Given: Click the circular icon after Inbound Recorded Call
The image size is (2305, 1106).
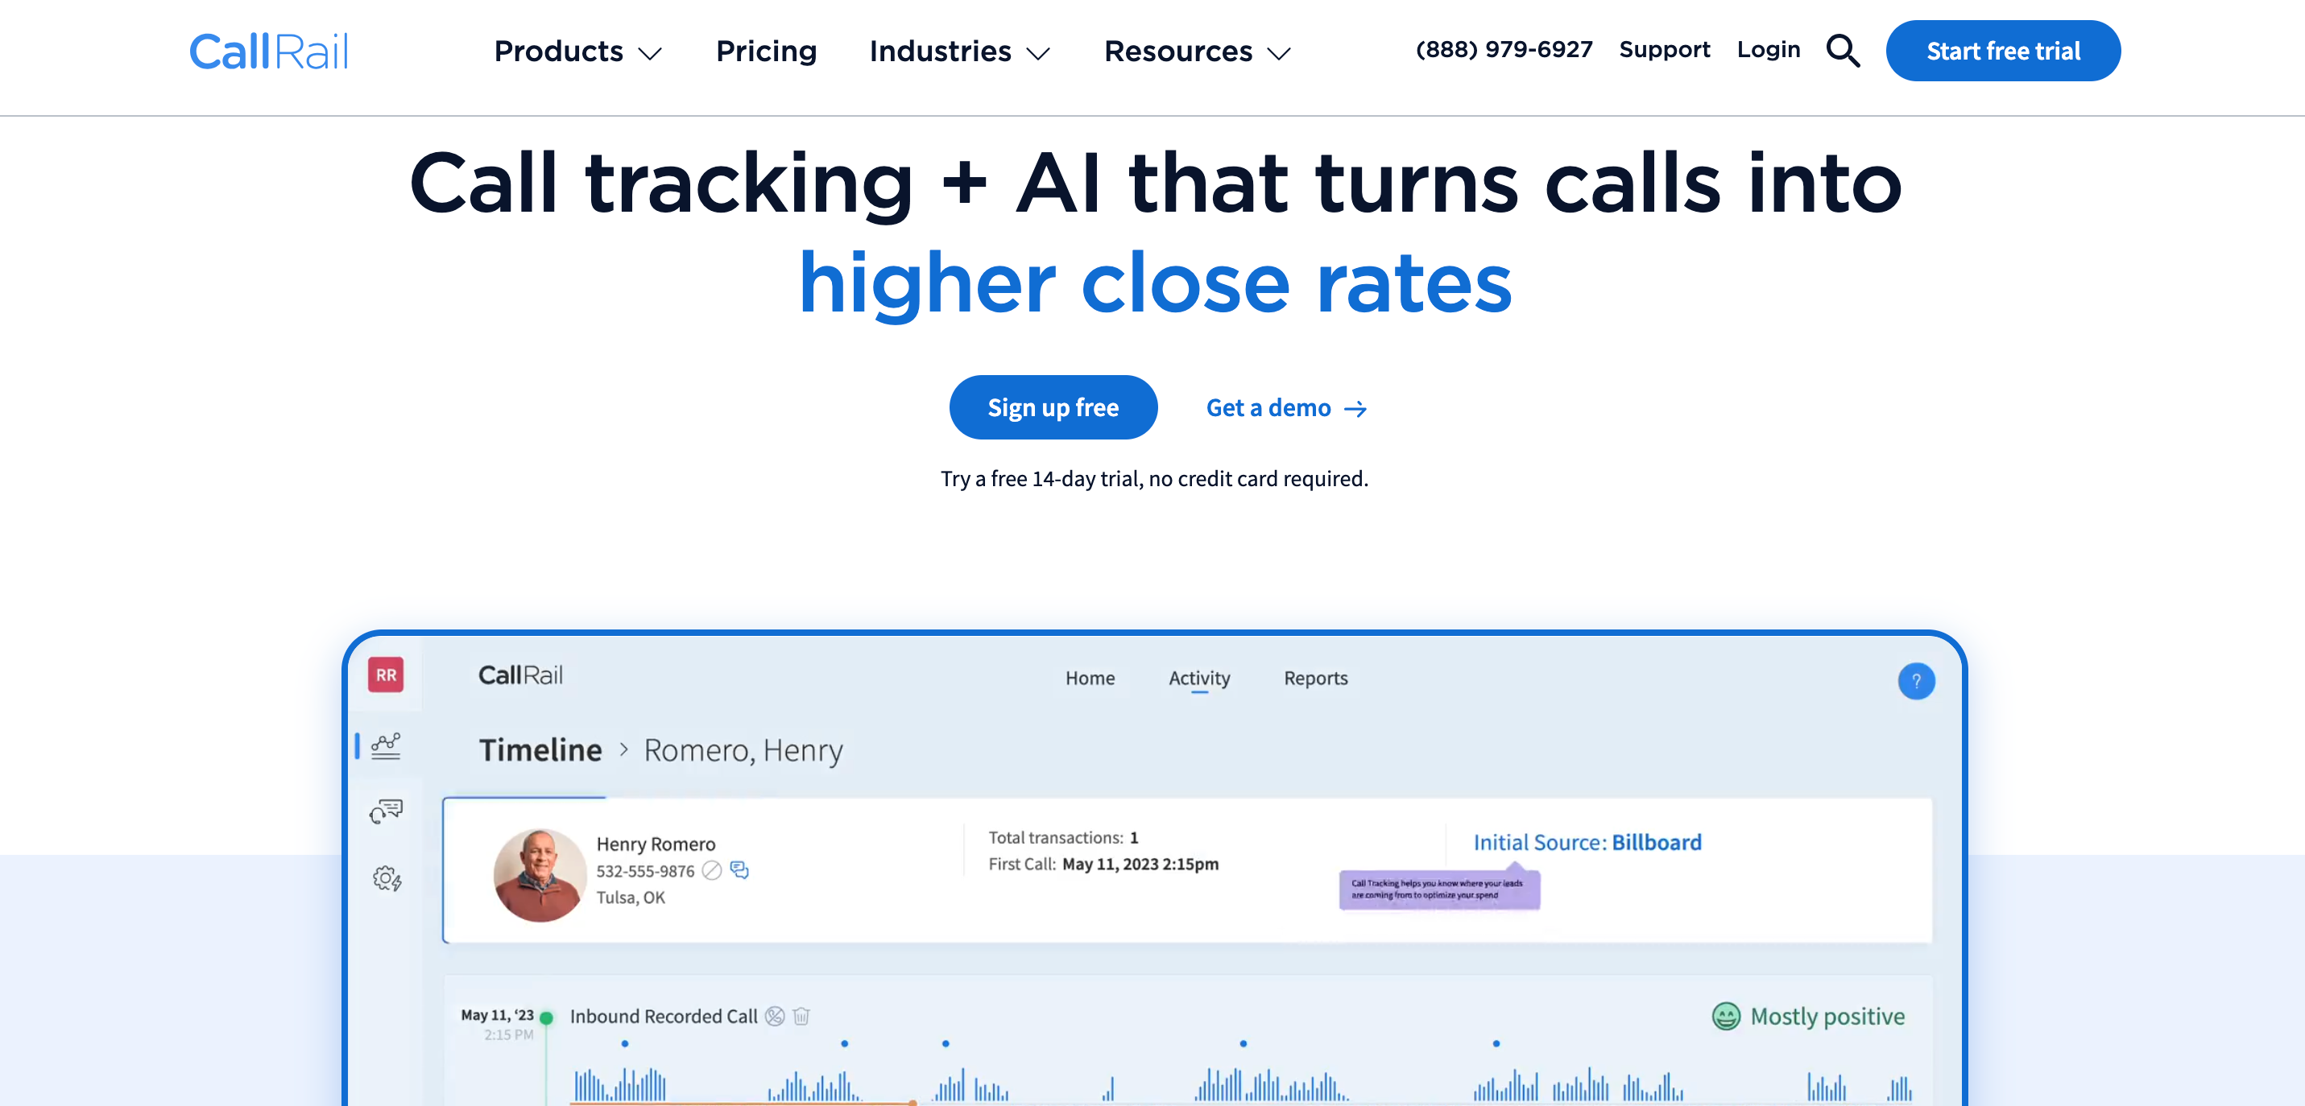Looking at the screenshot, I should coord(775,1016).
